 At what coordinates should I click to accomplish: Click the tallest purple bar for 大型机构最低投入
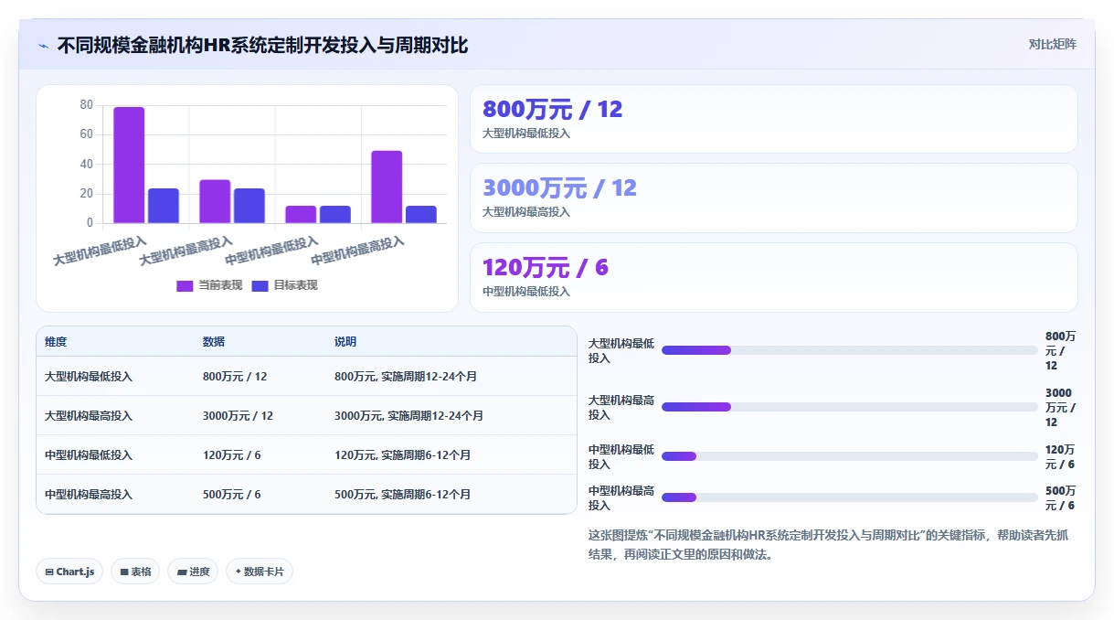point(129,165)
